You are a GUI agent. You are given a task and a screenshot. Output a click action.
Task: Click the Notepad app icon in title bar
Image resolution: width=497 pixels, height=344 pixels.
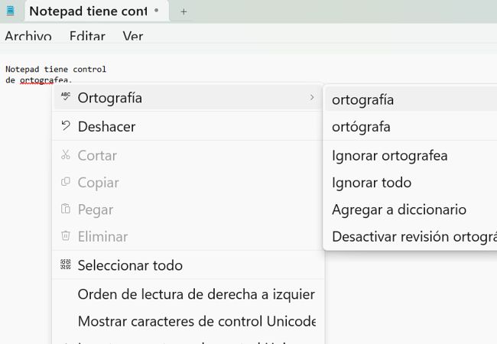click(x=11, y=11)
